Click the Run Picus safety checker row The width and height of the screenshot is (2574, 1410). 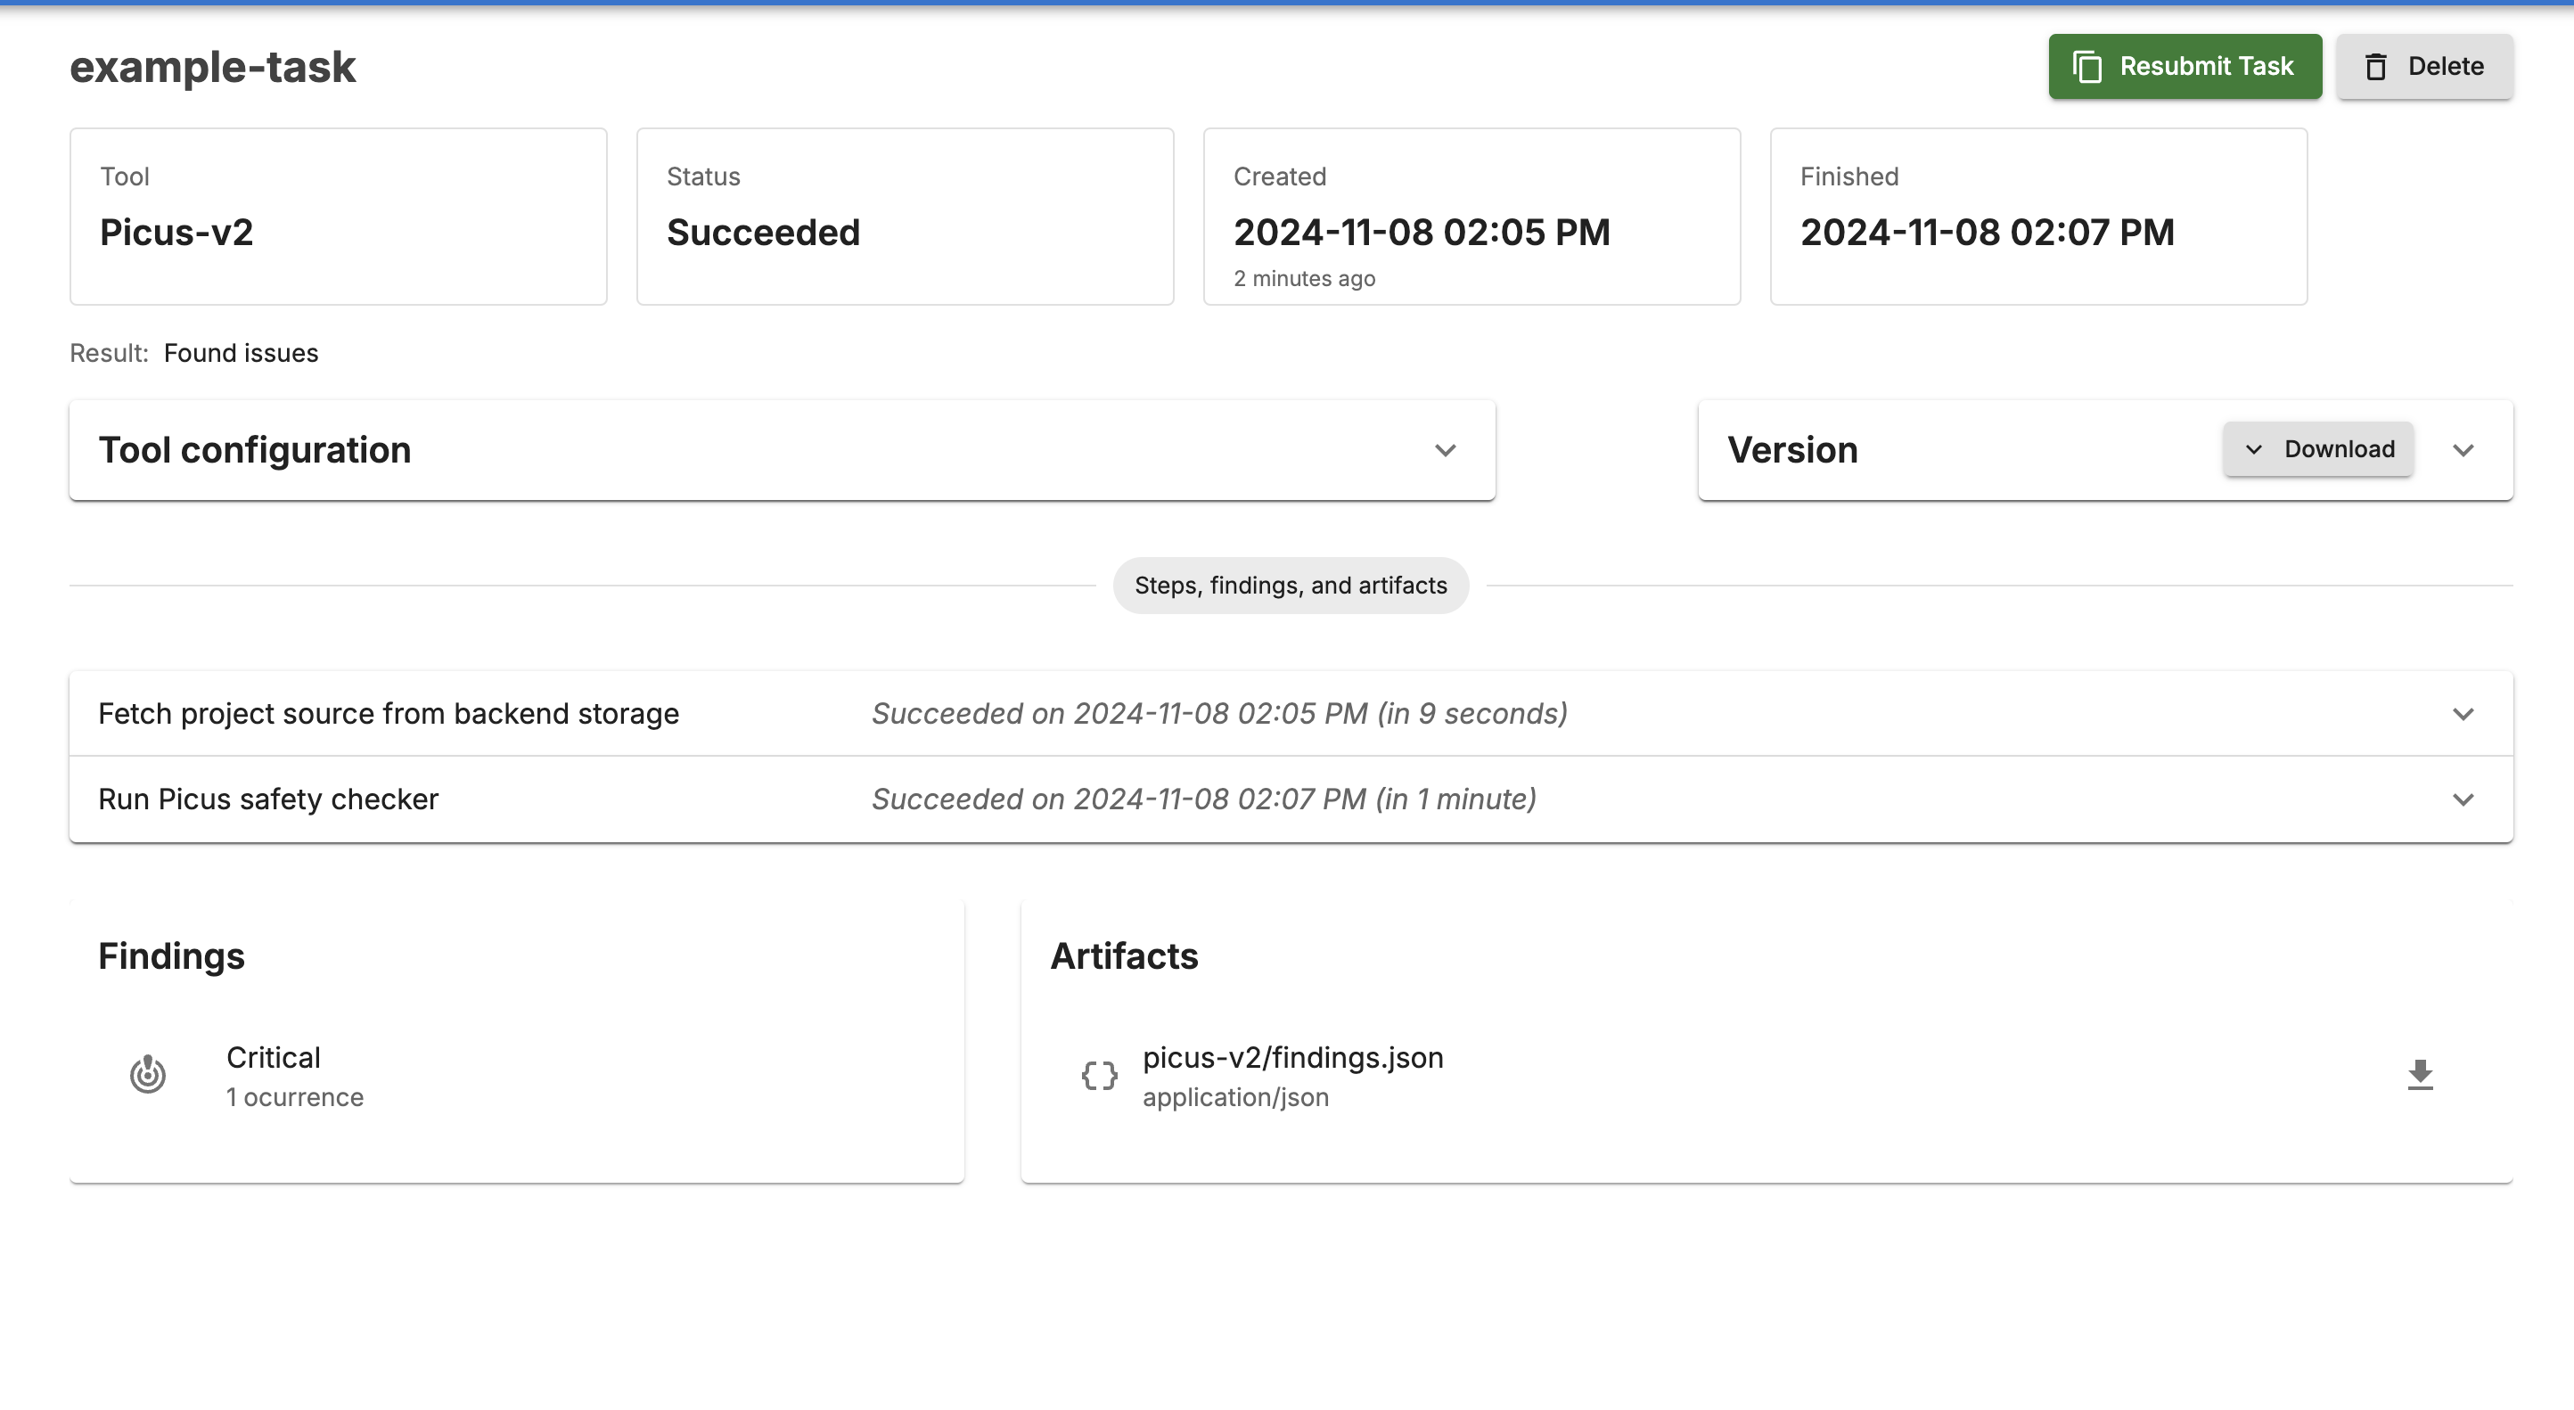tap(267, 799)
